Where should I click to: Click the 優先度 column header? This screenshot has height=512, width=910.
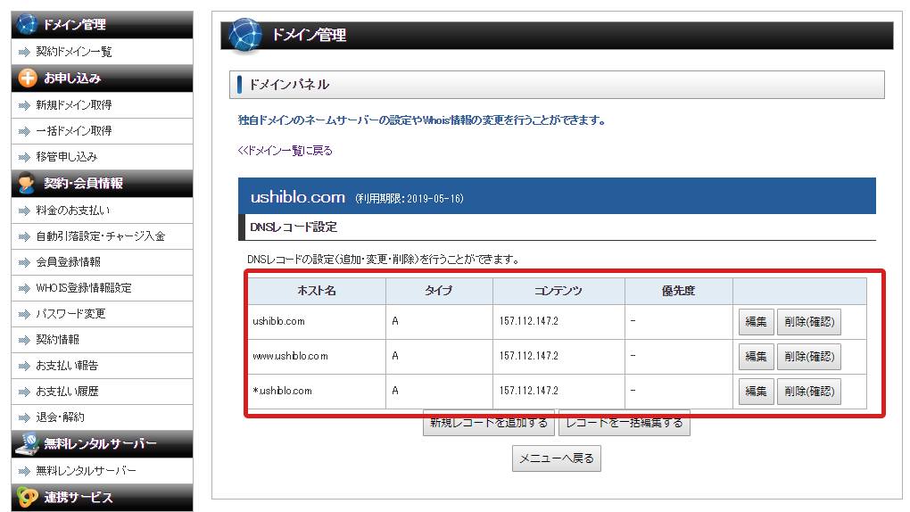pyautogui.click(x=678, y=291)
